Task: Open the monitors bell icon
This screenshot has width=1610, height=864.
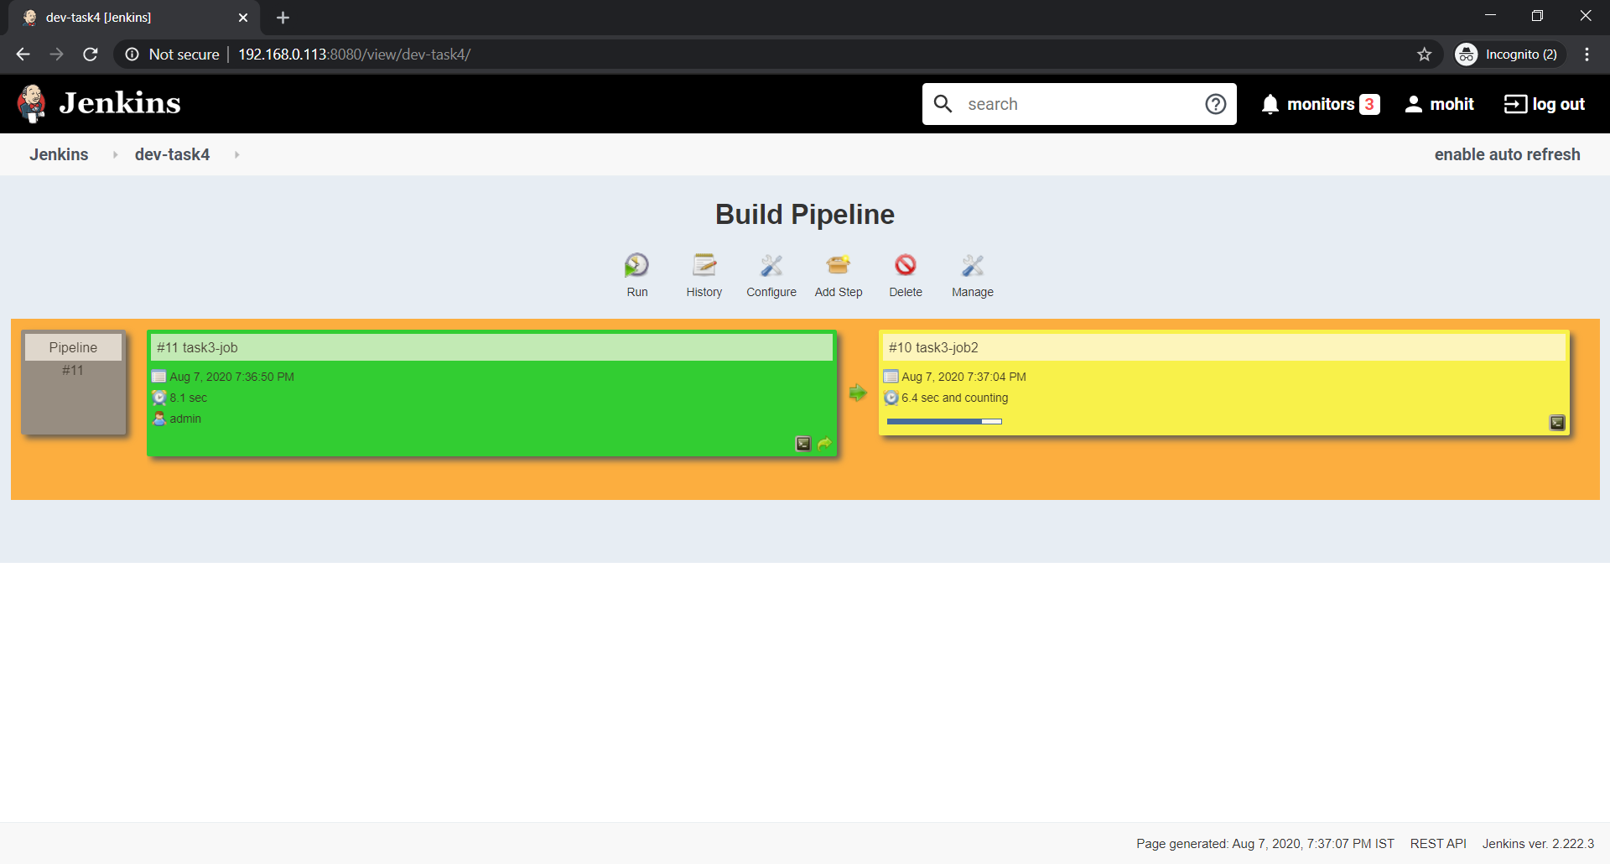Action: click(1270, 104)
